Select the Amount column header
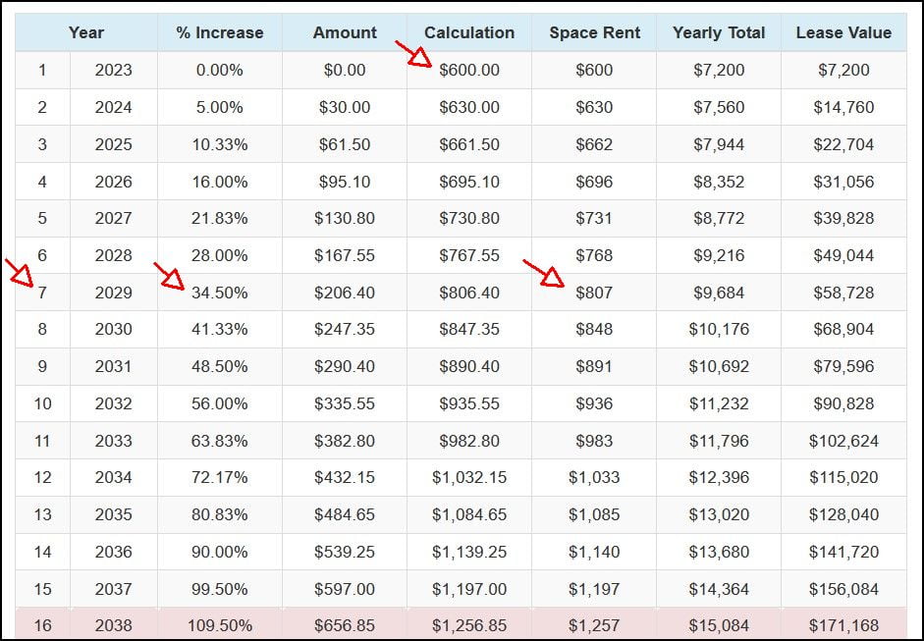Image resolution: width=924 pixels, height=641 pixels. coord(345,32)
